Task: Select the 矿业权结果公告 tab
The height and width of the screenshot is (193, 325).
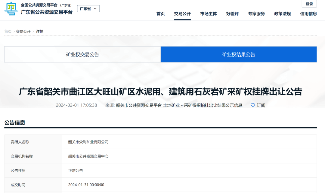Action: click(239, 55)
